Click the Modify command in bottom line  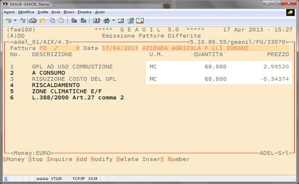point(102,159)
